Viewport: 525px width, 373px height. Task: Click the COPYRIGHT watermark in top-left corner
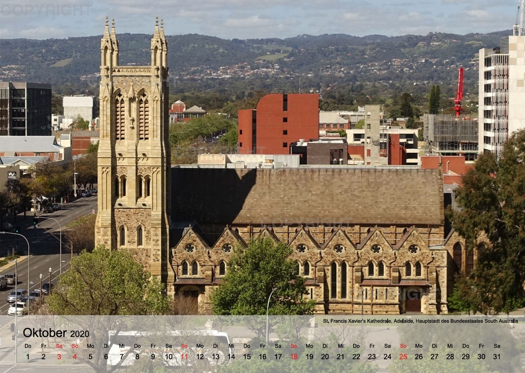coord(46,10)
